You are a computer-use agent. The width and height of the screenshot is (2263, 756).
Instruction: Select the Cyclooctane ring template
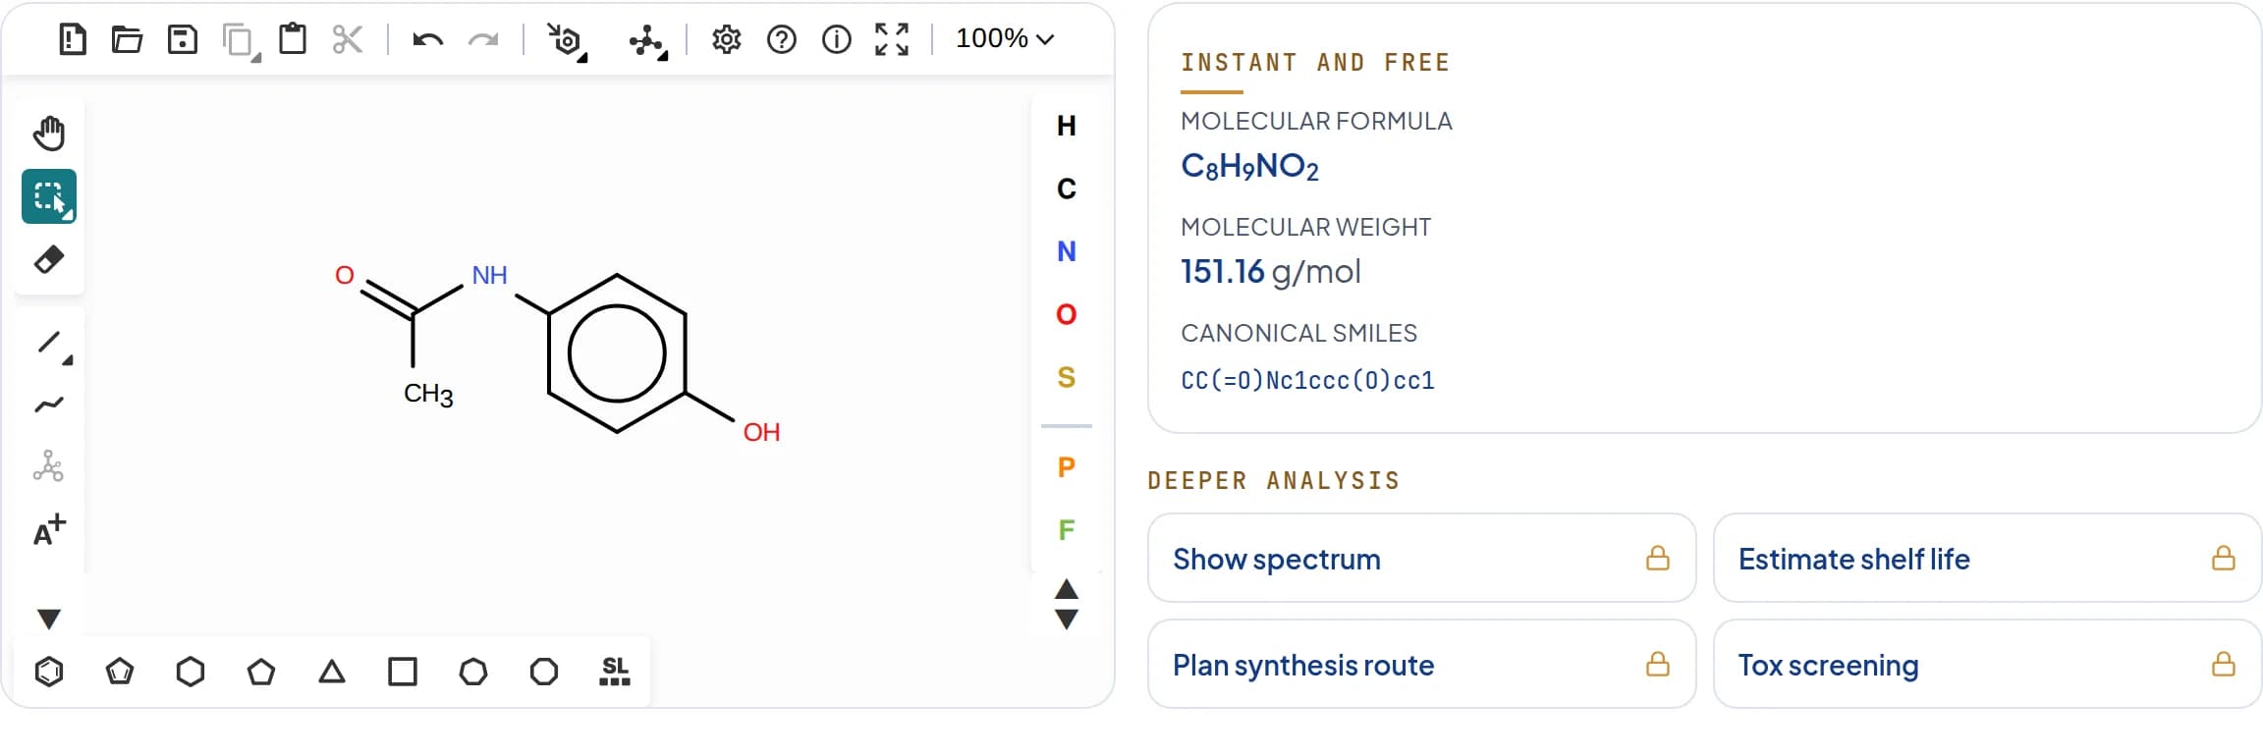[x=544, y=672]
